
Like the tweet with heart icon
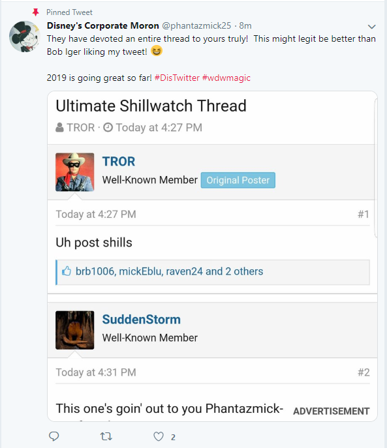[x=159, y=436]
